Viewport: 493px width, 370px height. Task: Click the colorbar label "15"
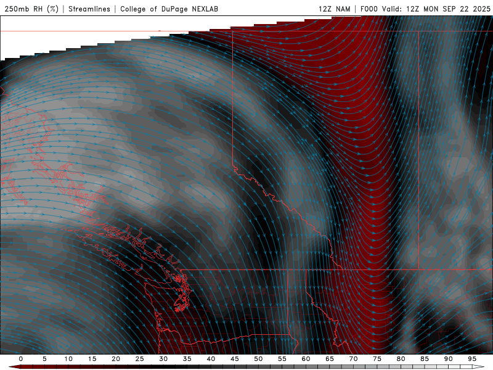pyautogui.click(x=92, y=359)
